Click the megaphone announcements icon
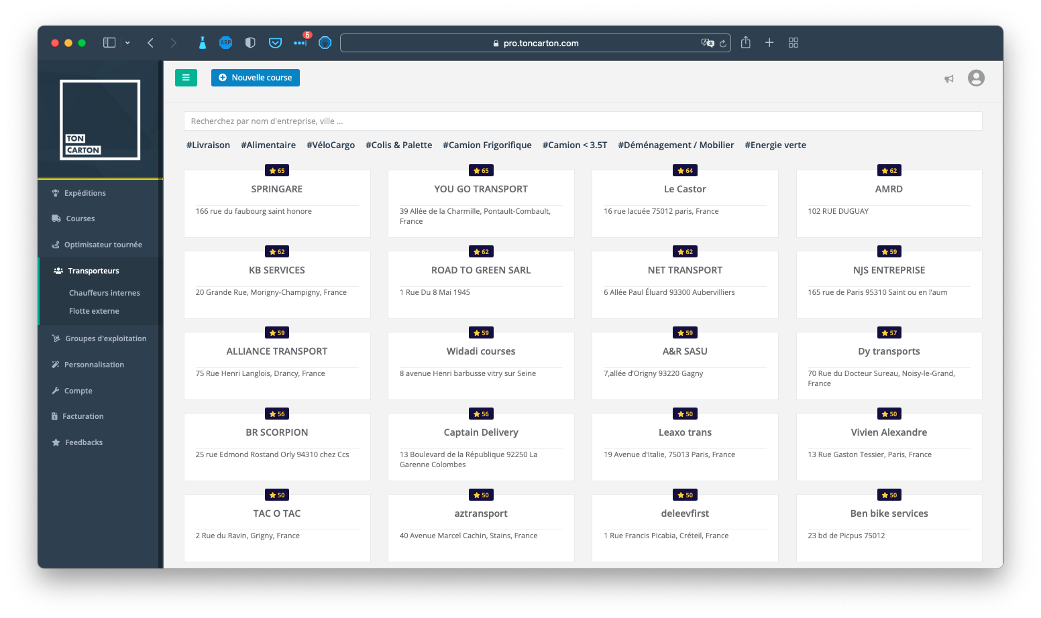This screenshot has width=1041, height=618. pos(949,79)
